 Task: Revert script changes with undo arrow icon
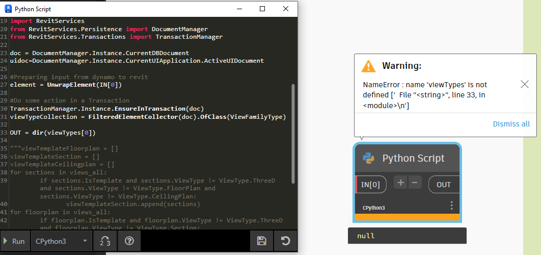285,241
